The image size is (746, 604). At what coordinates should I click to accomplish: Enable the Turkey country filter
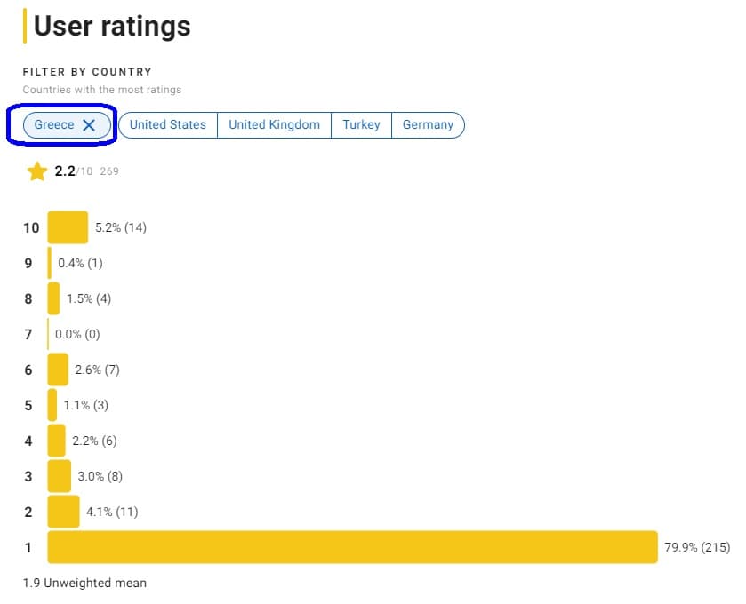pos(362,125)
